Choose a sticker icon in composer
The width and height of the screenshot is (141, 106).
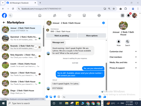tap(55, 97)
